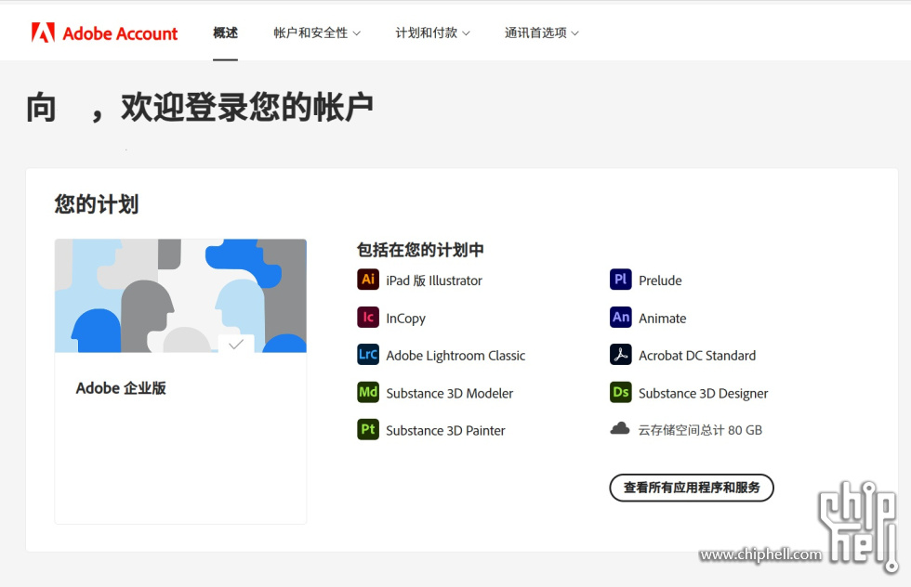Screen dimensions: 911x587
Task: Click the Acrobat DC Standard label
Action: pyautogui.click(x=697, y=356)
